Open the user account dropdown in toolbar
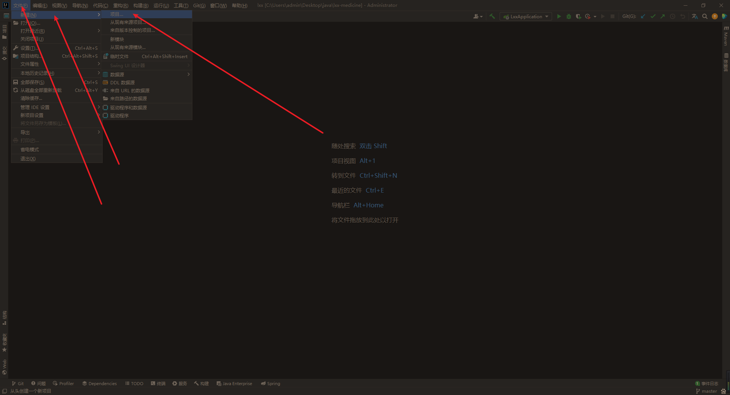Viewport: 730px width, 395px height. tap(478, 16)
